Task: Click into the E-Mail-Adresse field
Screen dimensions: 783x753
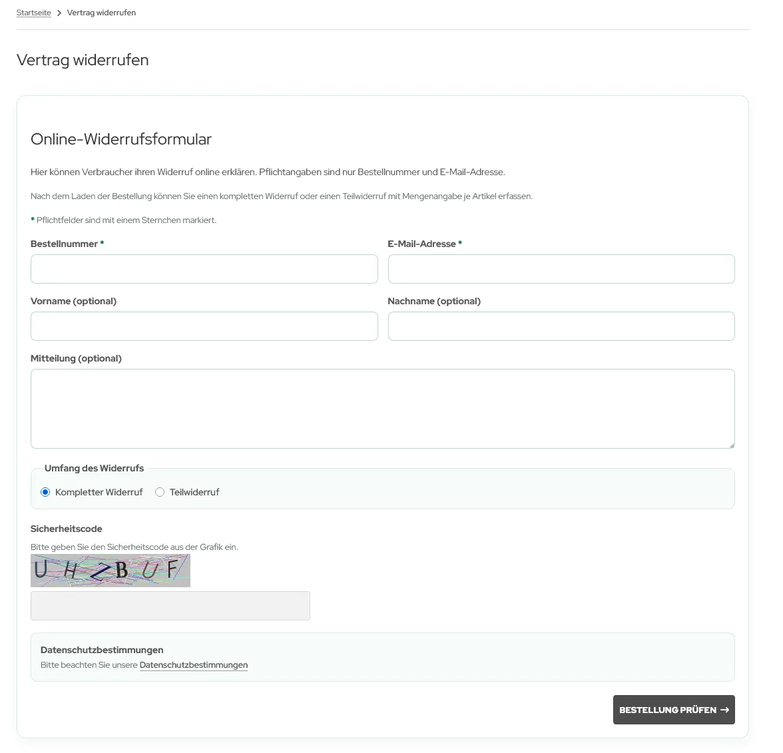Action: 561,269
